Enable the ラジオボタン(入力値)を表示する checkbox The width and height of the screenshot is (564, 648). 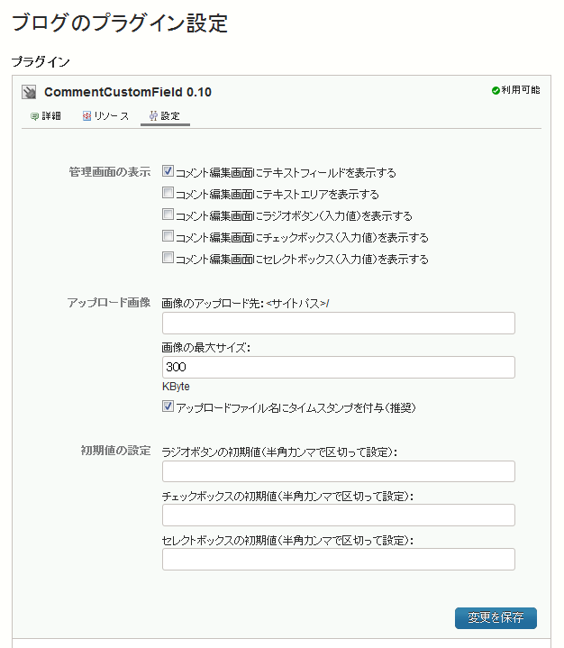(x=168, y=214)
